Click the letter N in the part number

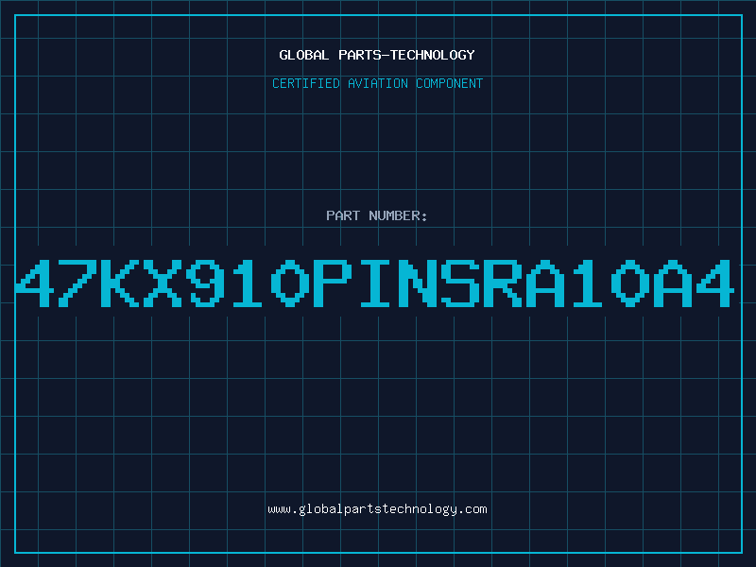(x=418, y=283)
